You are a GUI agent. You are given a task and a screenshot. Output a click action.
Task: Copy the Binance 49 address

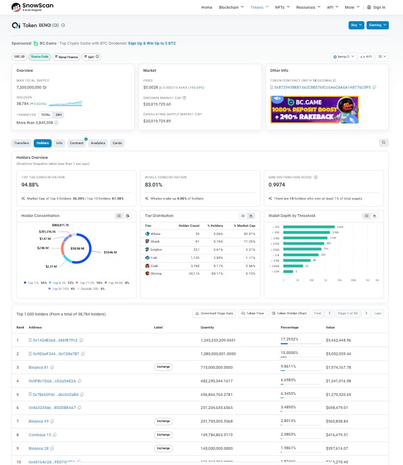coord(53,421)
